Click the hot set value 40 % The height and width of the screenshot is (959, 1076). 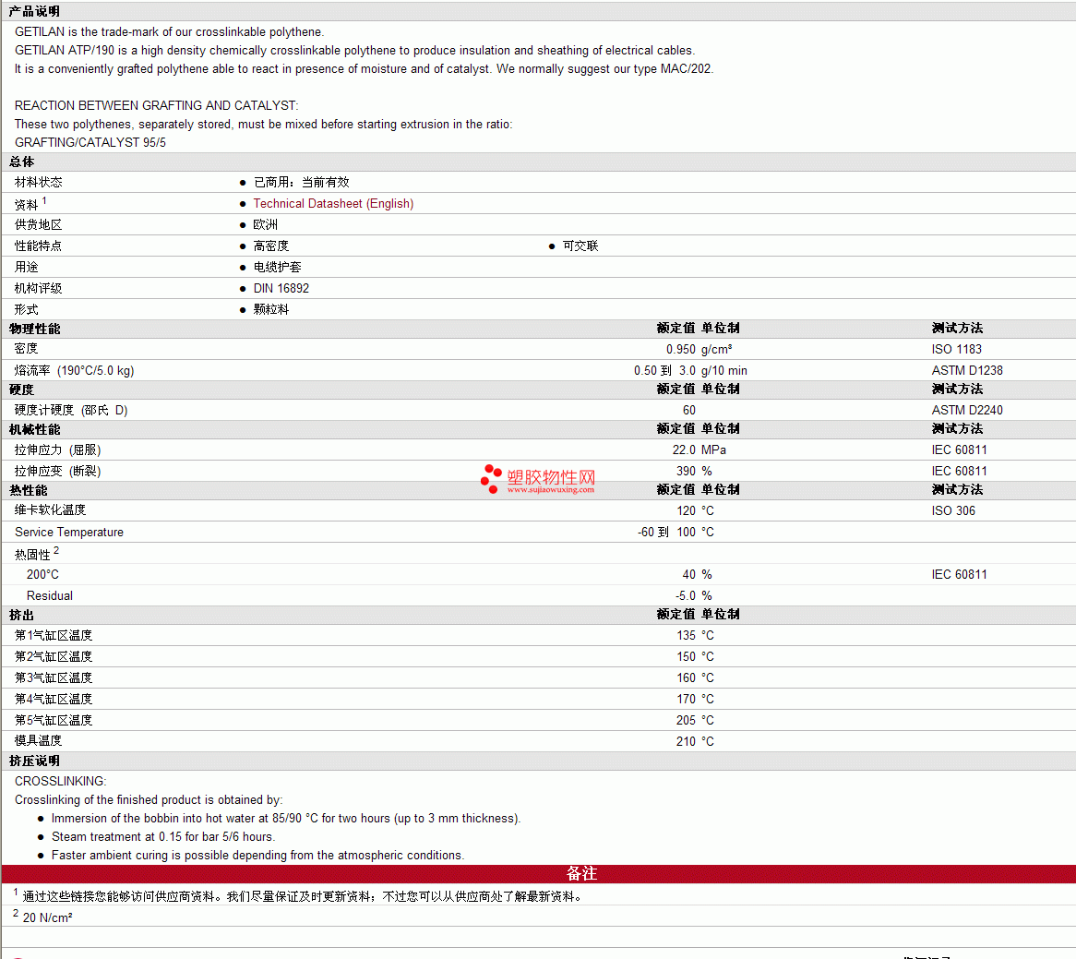coord(697,575)
